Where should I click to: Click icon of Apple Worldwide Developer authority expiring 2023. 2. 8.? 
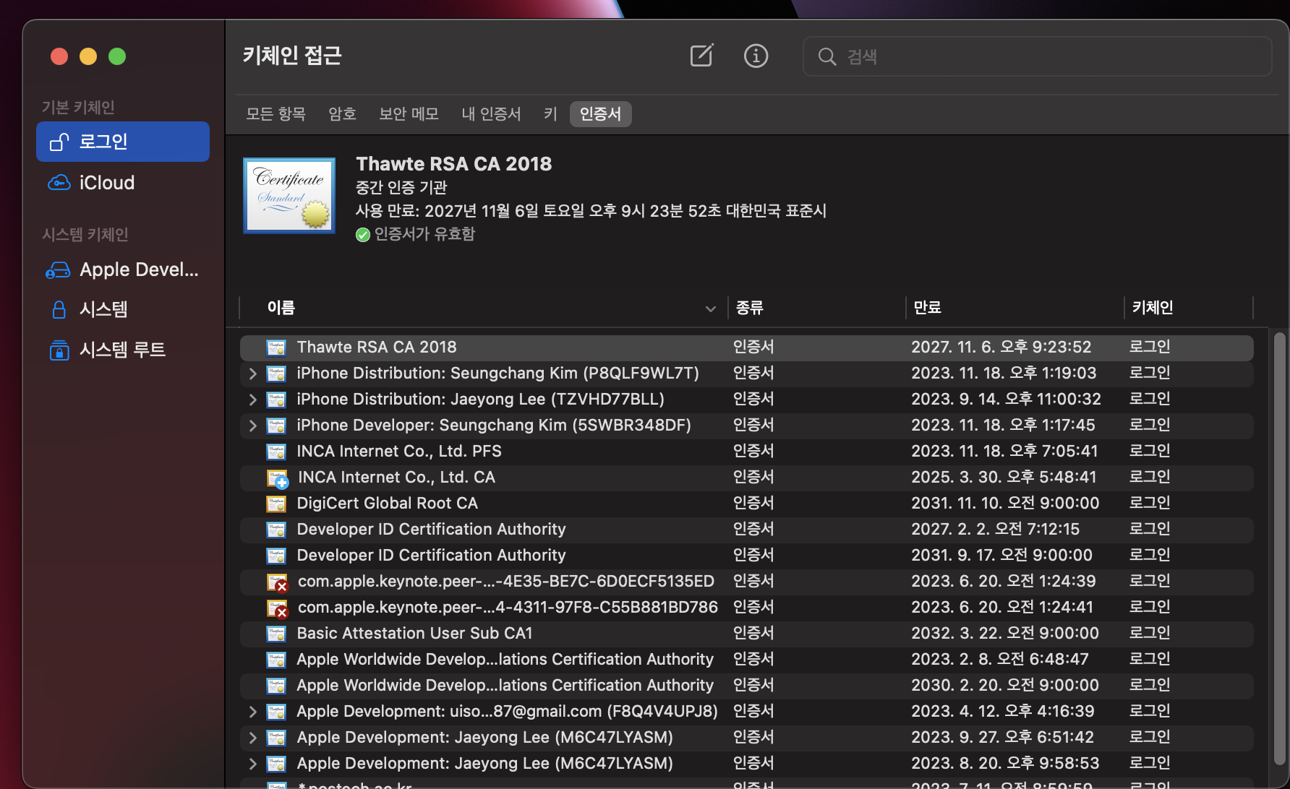click(x=276, y=660)
